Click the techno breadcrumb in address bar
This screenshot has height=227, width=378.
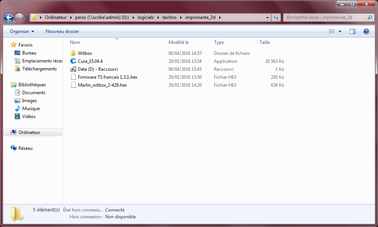point(169,17)
